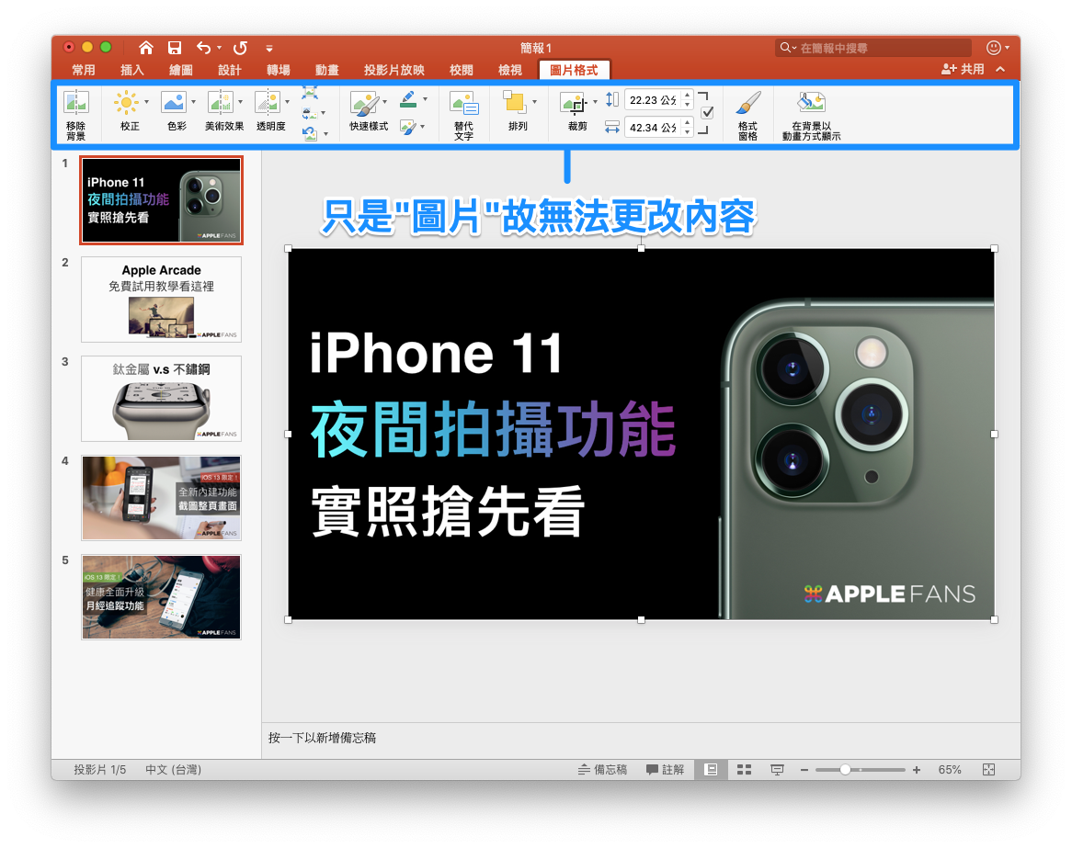Image resolution: width=1072 pixels, height=848 pixels.
Task: Click the zoom slider handle
Action: [x=845, y=769]
